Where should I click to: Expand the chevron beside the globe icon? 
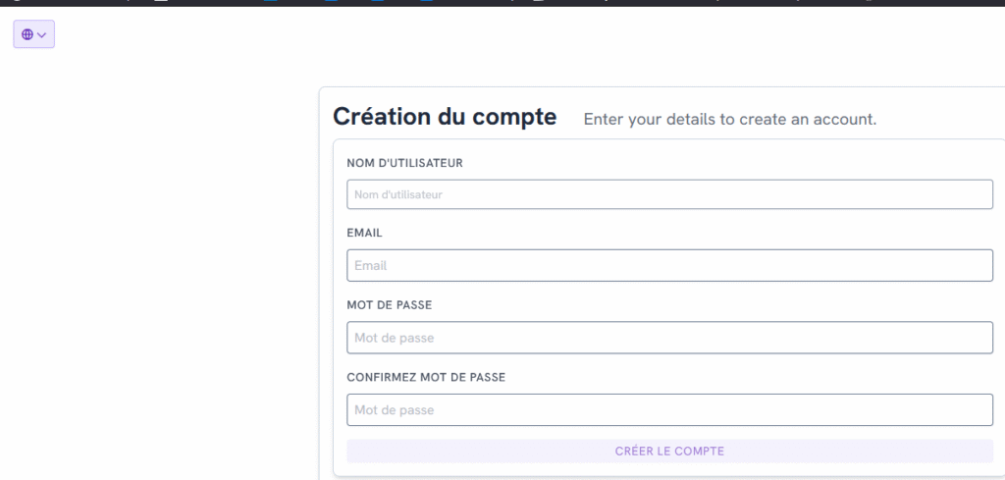click(41, 34)
